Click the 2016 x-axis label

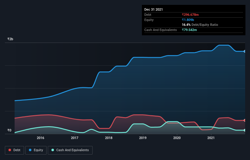point(40,138)
